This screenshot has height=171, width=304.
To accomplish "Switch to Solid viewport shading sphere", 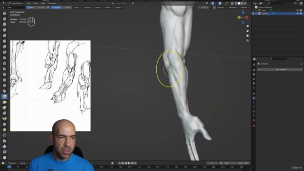I will pos(239,3).
